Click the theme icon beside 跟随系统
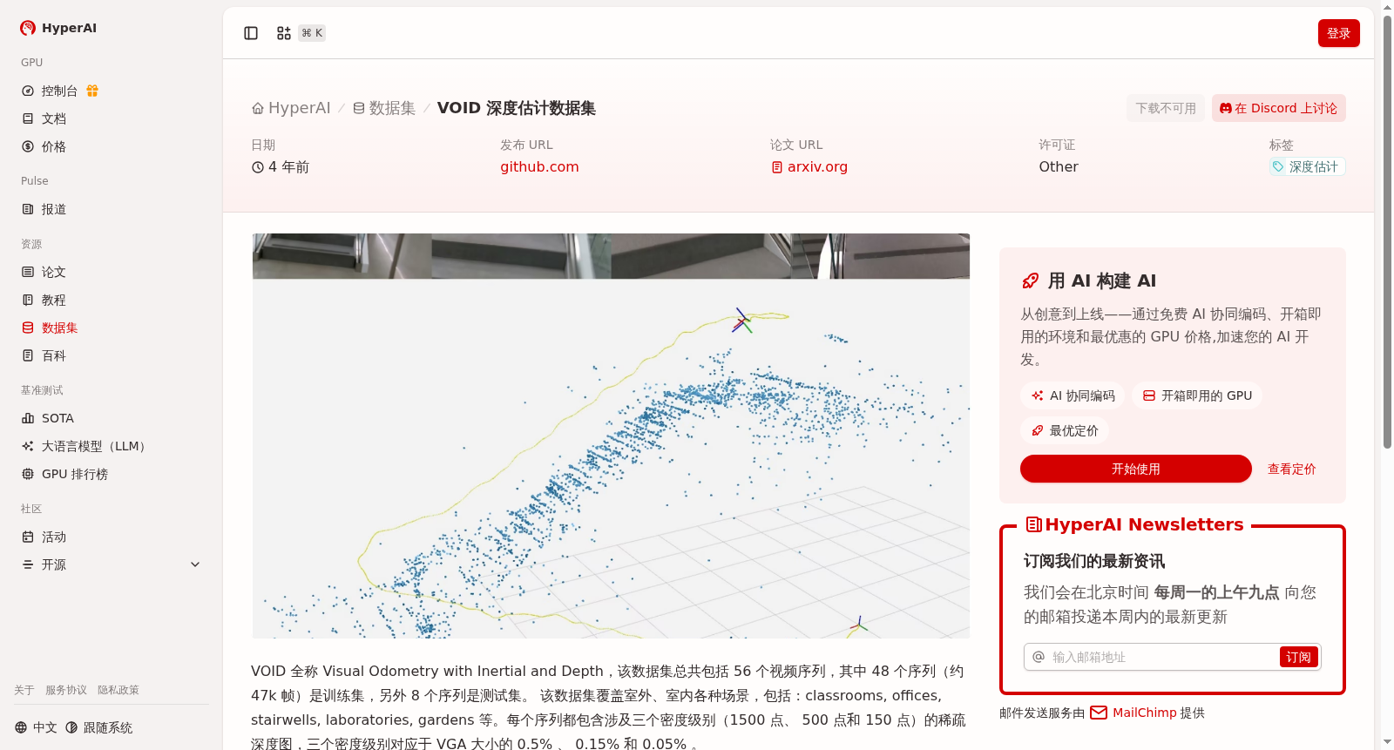Viewport: 1394px width, 750px height. 71,727
